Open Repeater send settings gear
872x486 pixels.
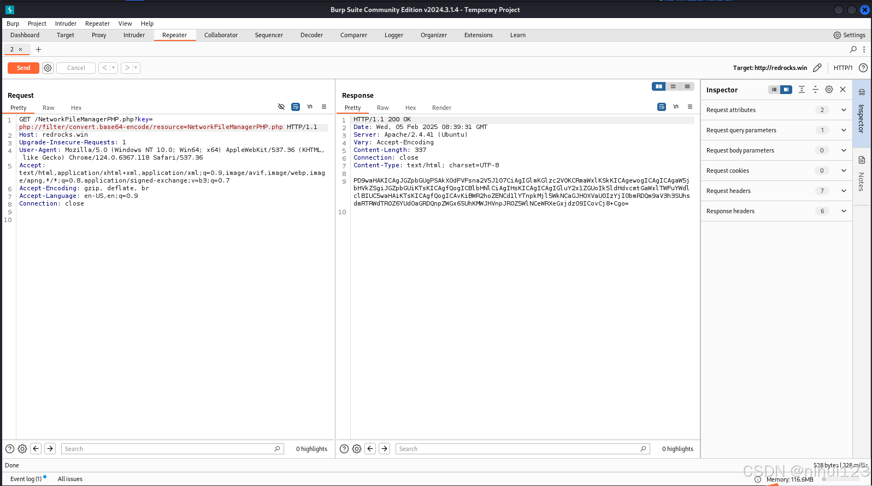coord(48,68)
